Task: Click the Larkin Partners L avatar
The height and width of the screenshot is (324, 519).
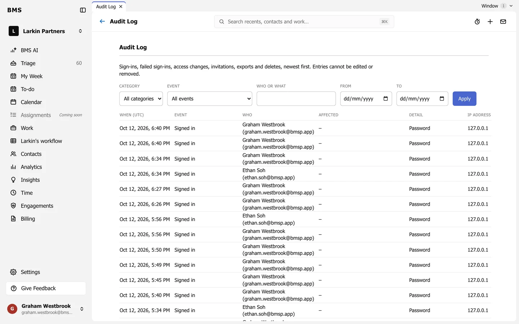Action: (x=14, y=31)
